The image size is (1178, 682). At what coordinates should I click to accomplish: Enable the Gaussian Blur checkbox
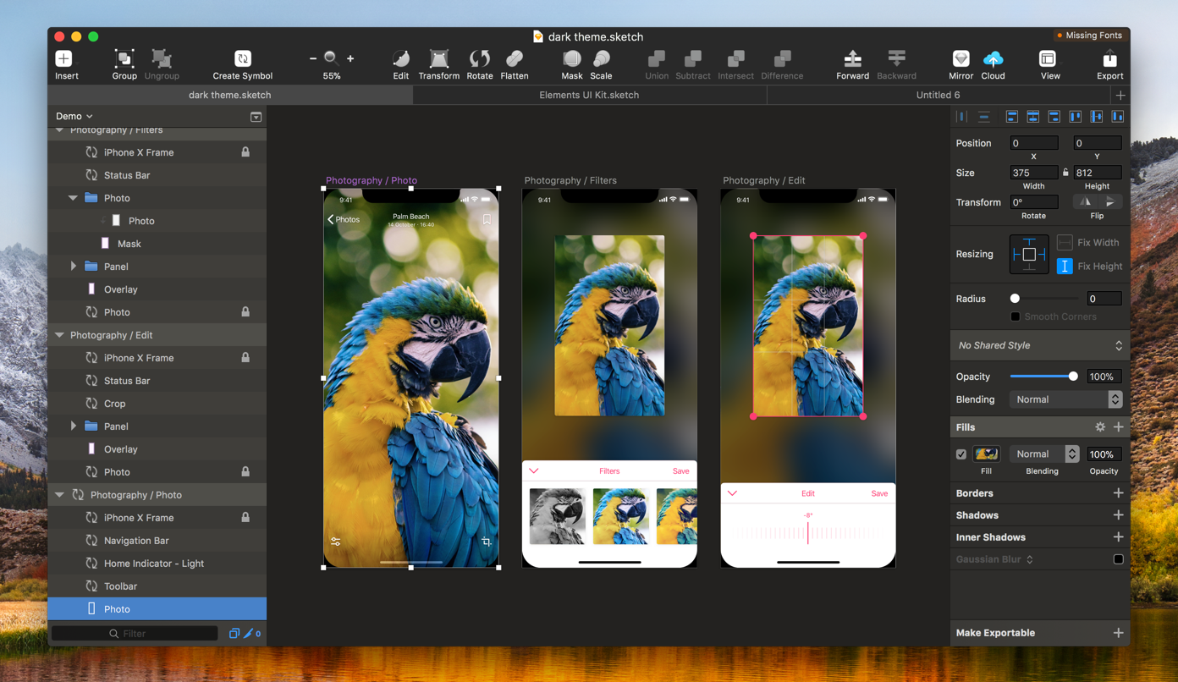1118,559
